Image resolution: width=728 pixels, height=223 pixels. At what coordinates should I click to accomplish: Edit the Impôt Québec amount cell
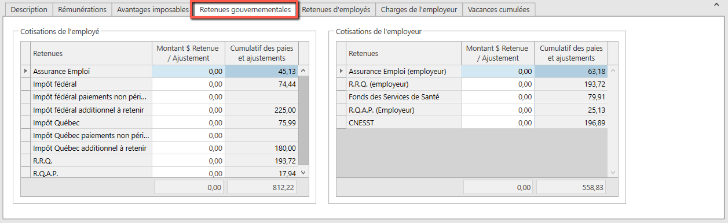(x=188, y=122)
